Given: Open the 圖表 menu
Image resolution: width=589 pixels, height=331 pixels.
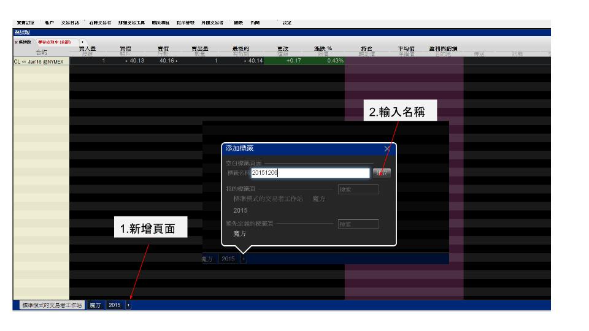Looking at the screenshot, I should point(239,23).
